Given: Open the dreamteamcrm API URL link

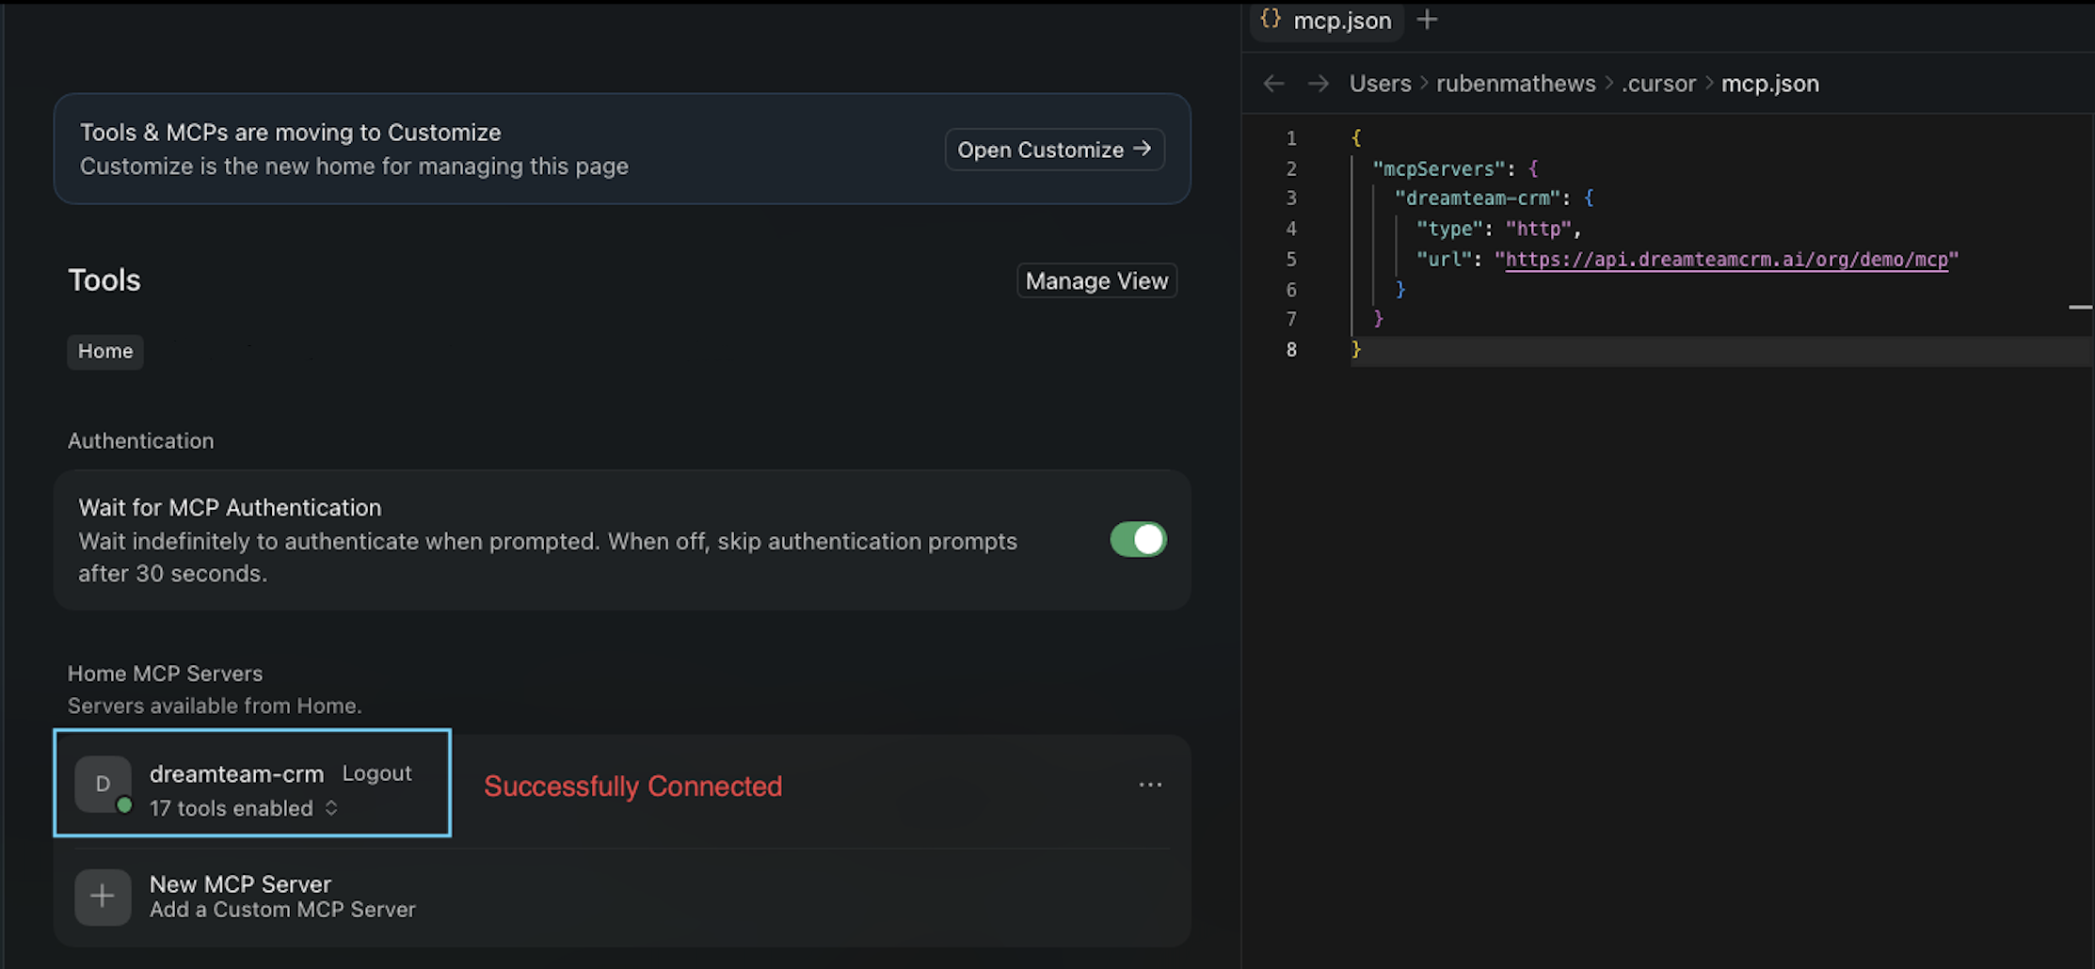Looking at the screenshot, I should click(x=1727, y=260).
